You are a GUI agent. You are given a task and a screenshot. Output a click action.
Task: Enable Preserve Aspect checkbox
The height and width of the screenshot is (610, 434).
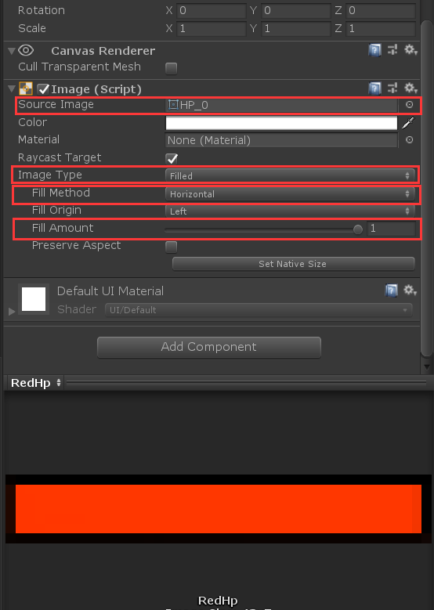(172, 247)
